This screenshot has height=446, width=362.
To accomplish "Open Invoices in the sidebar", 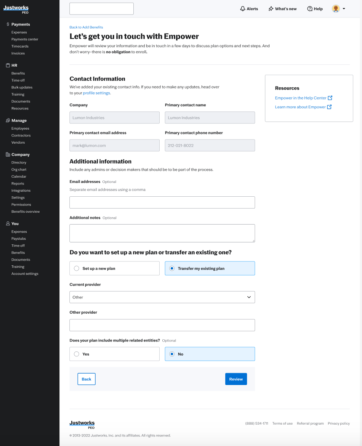I will [18, 53].
